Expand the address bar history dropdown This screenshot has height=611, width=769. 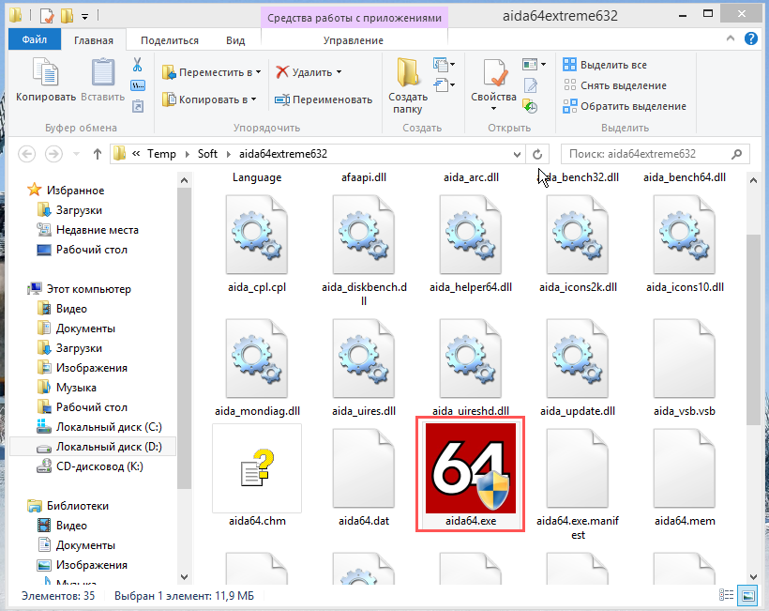[x=518, y=154]
